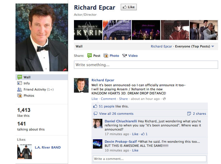Screen dimensions: 221x164
Task: Click the globe privacy icon on the post
Action: pos(164,99)
